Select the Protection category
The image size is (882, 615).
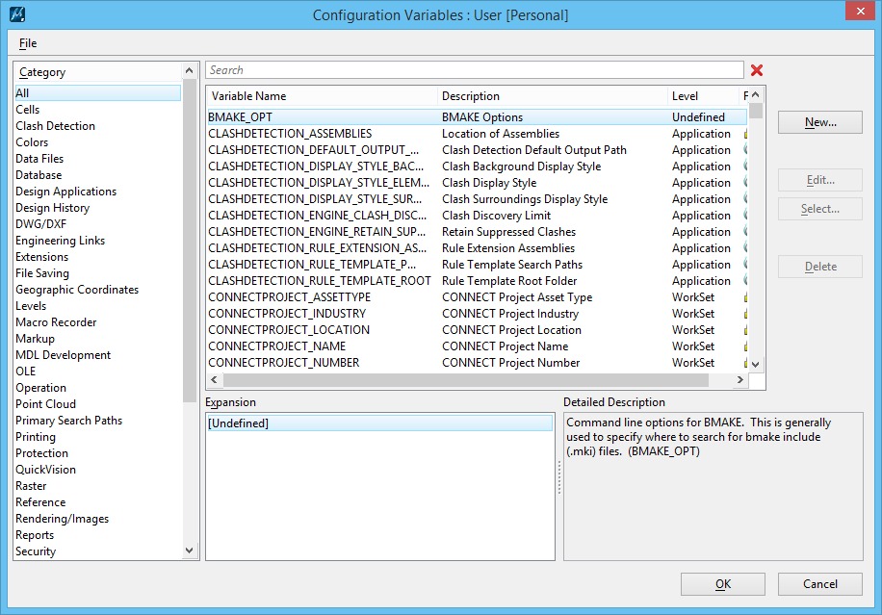(x=98, y=453)
